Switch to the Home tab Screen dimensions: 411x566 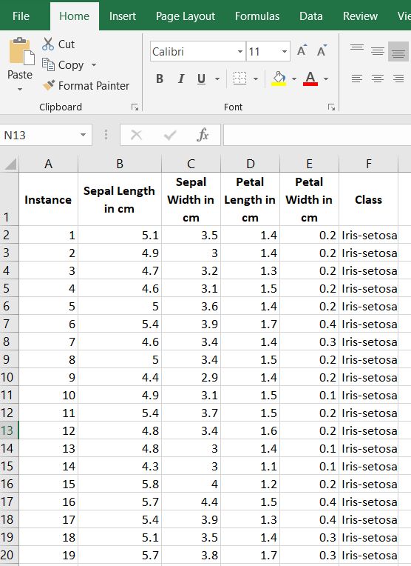74,16
